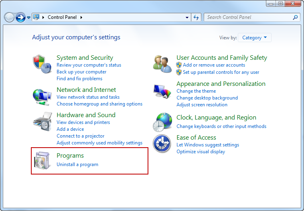Open Network and Internet category
This screenshot has height=211, width=304.
pyautogui.click(x=86, y=89)
